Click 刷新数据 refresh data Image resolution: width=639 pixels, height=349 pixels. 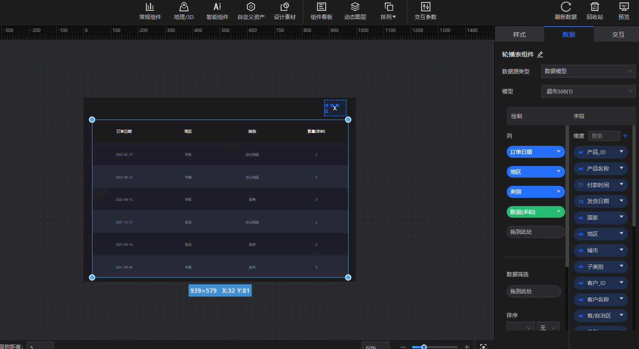tap(566, 11)
